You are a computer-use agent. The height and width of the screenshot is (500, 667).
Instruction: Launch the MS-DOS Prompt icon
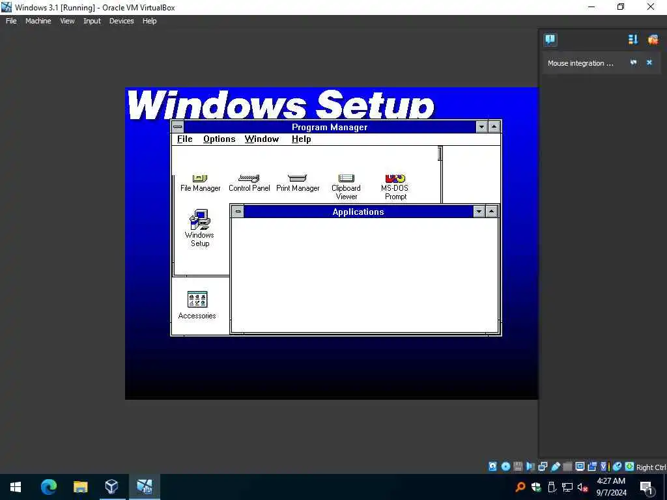(395, 187)
